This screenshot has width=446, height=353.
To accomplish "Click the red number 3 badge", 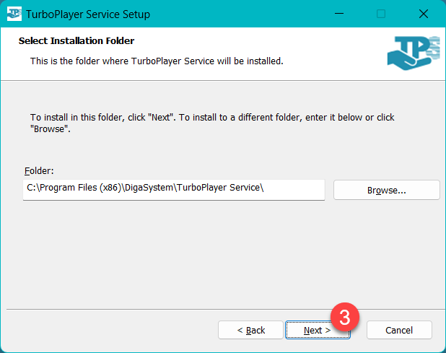I will 345,317.
